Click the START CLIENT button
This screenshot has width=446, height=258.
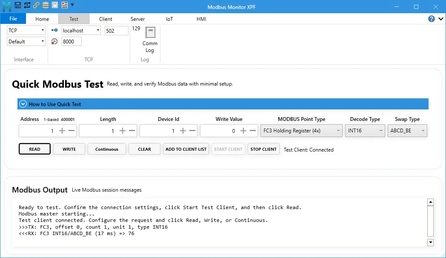pyautogui.click(x=228, y=149)
